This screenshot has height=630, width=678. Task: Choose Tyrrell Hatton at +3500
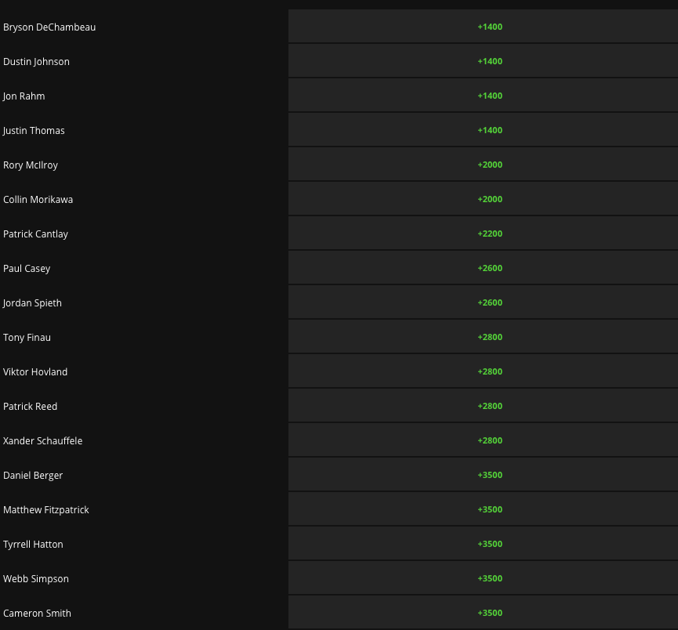pos(489,544)
